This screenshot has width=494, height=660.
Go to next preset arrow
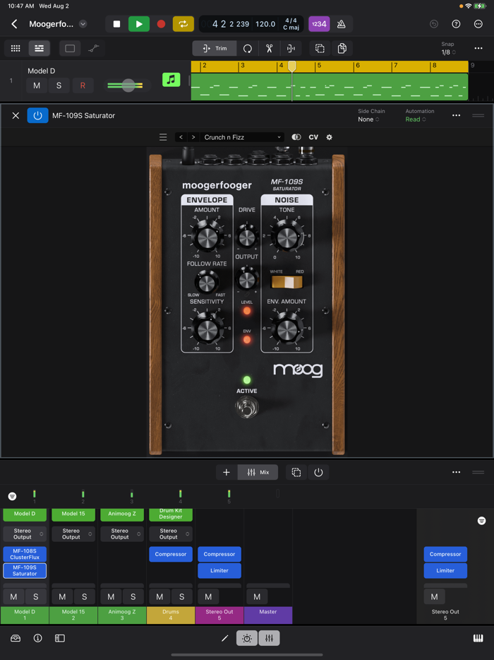[193, 137]
